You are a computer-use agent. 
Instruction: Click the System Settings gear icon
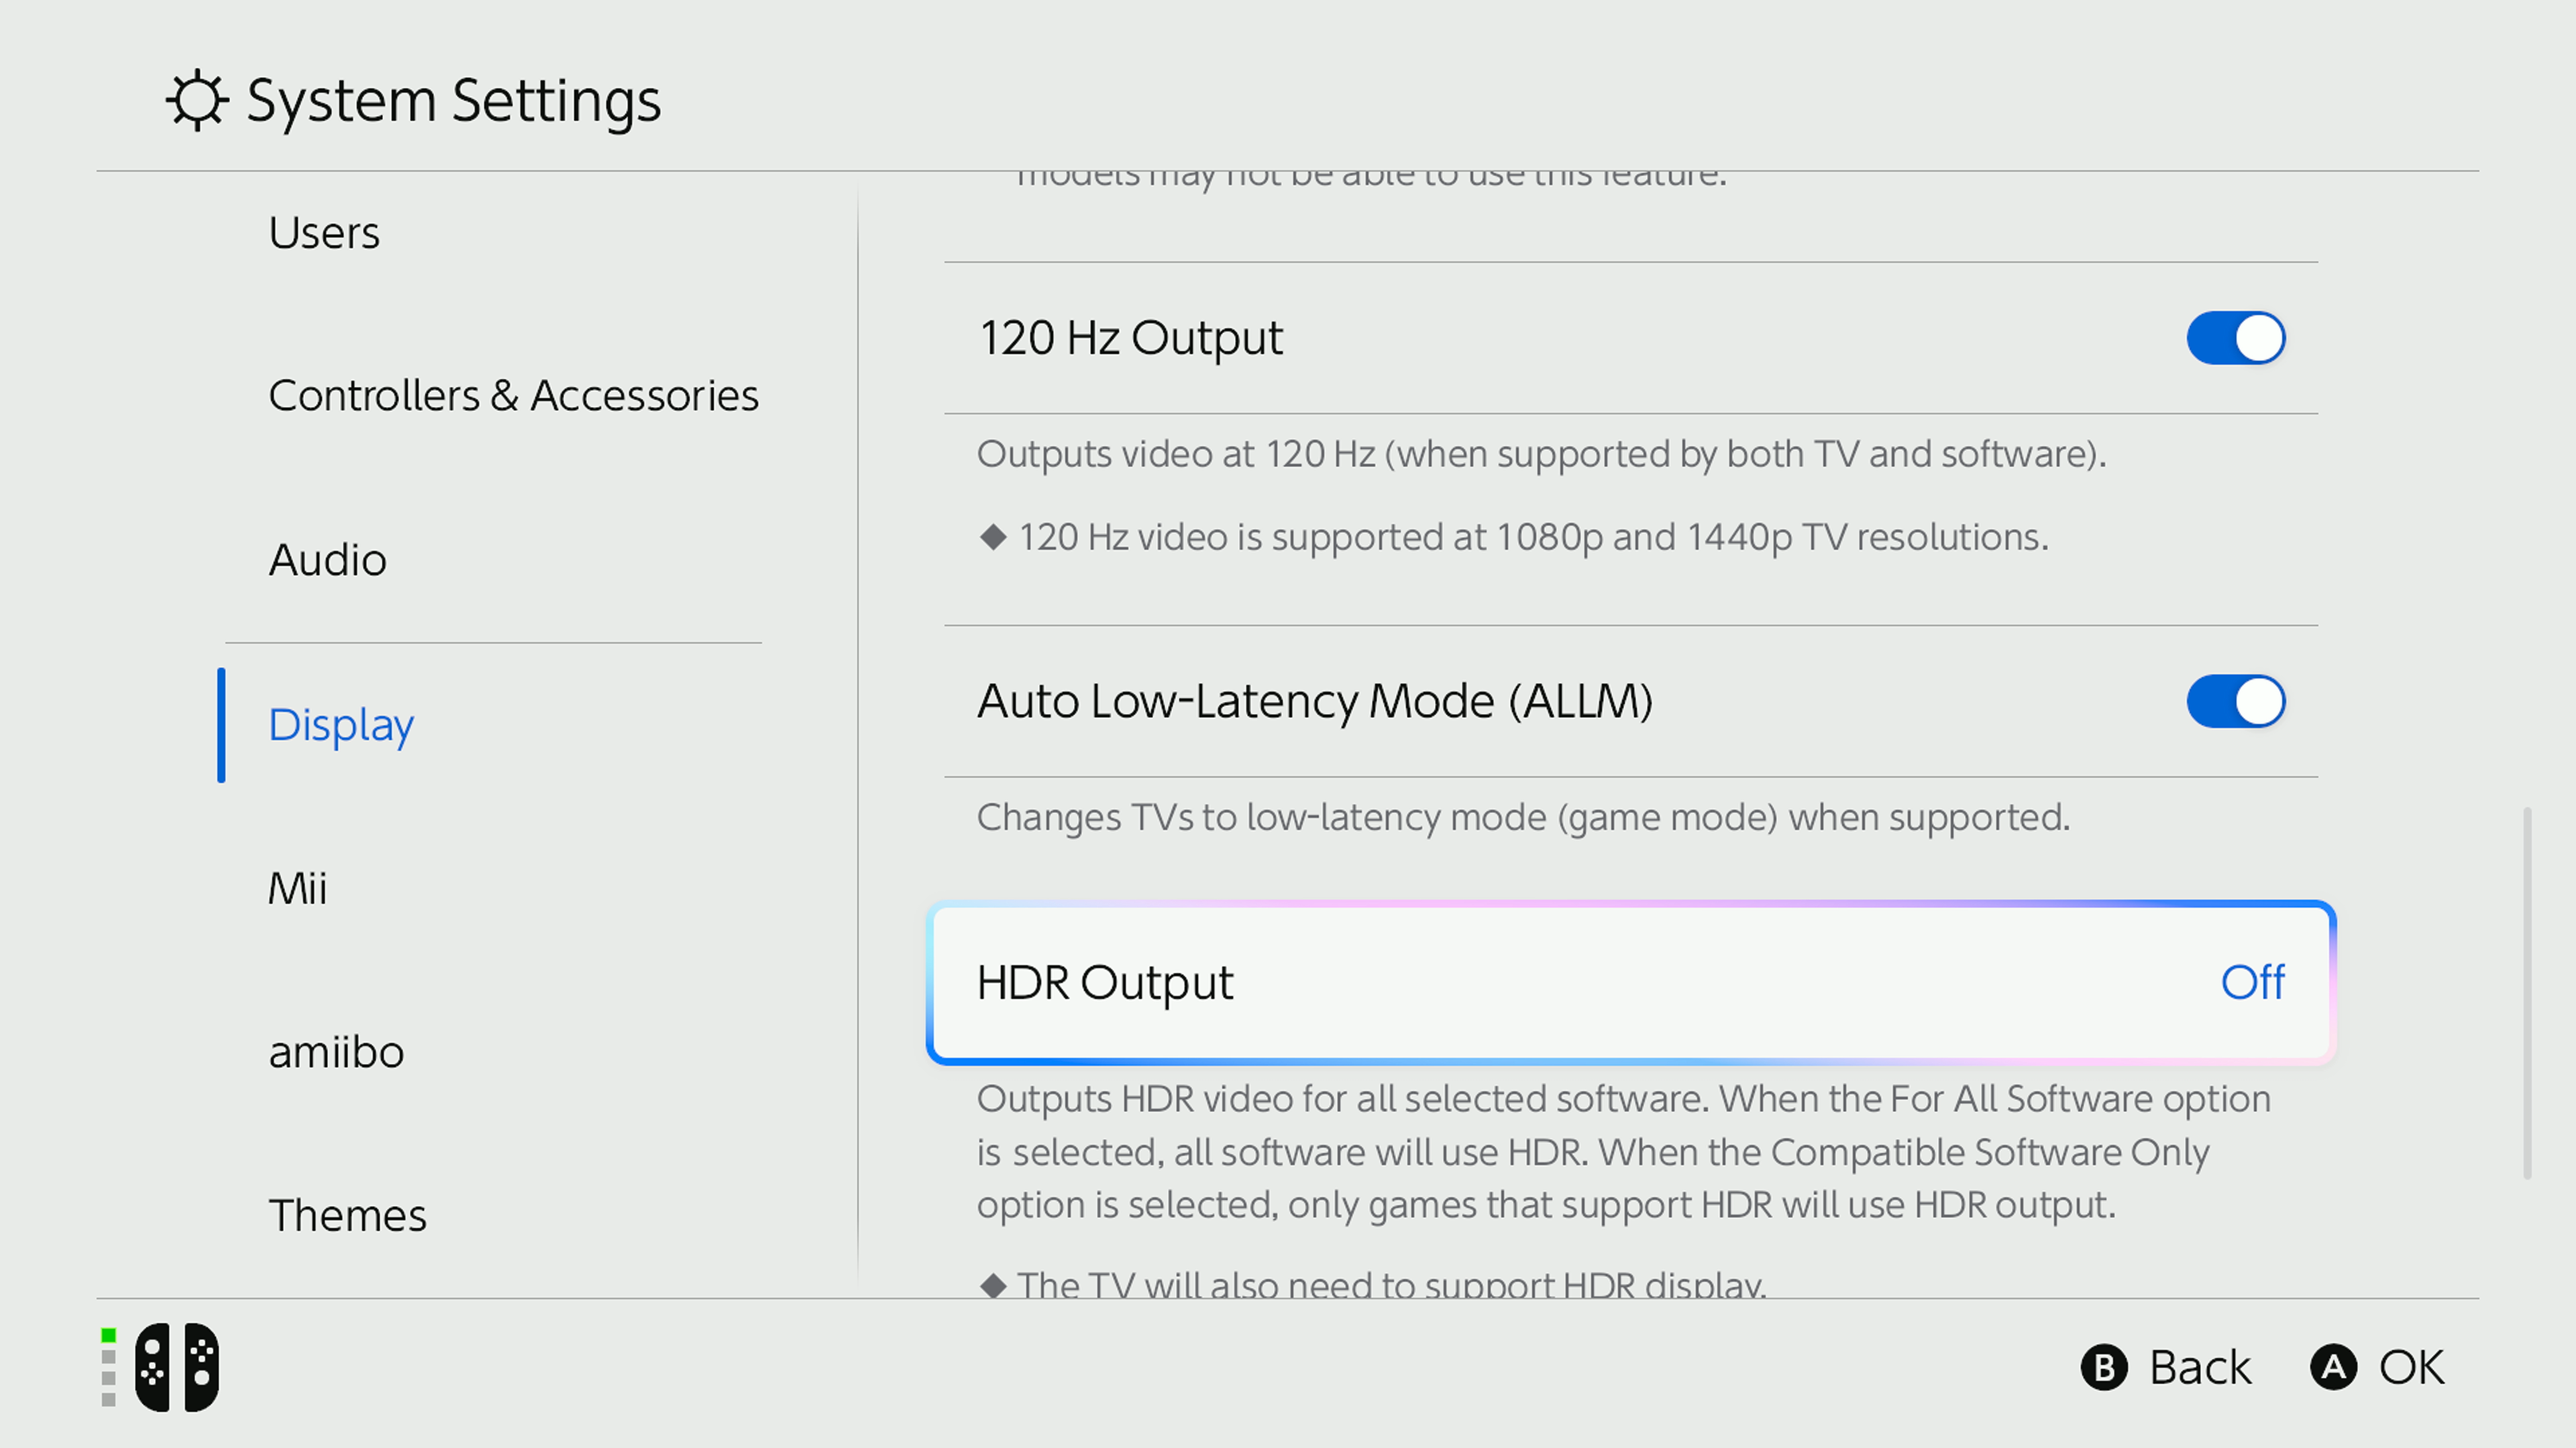point(197,100)
